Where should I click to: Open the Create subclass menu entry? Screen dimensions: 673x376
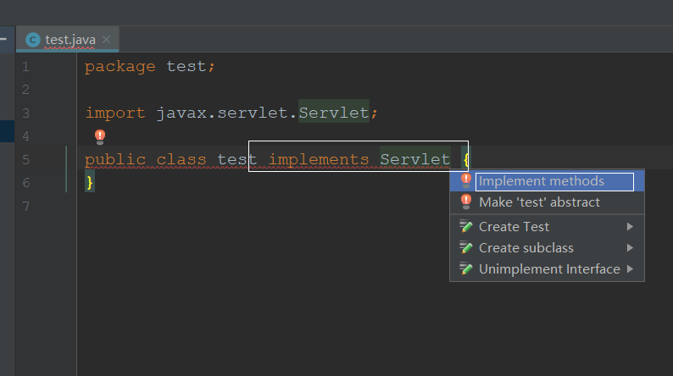pyautogui.click(x=547, y=248)
